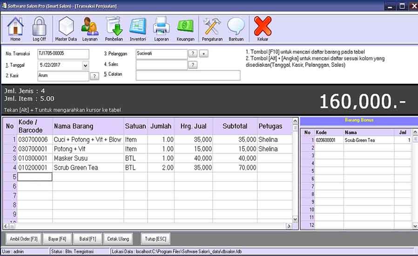The height and width of the screenshot is (256, 418).
Task: Open the Layanan services icon
Action: (x=90, y=29)
